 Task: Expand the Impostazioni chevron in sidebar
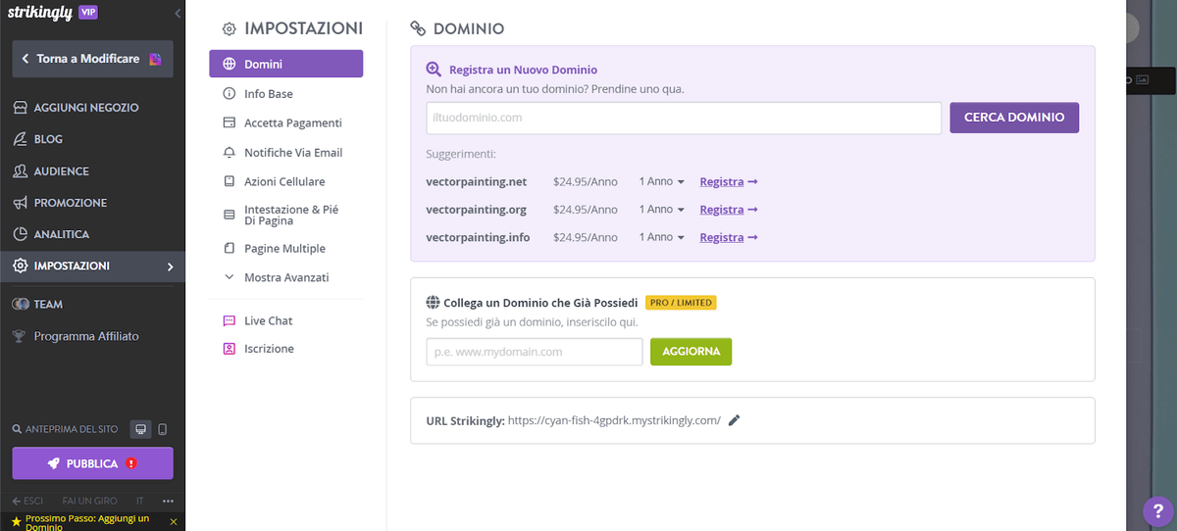[x=170, y=266]
